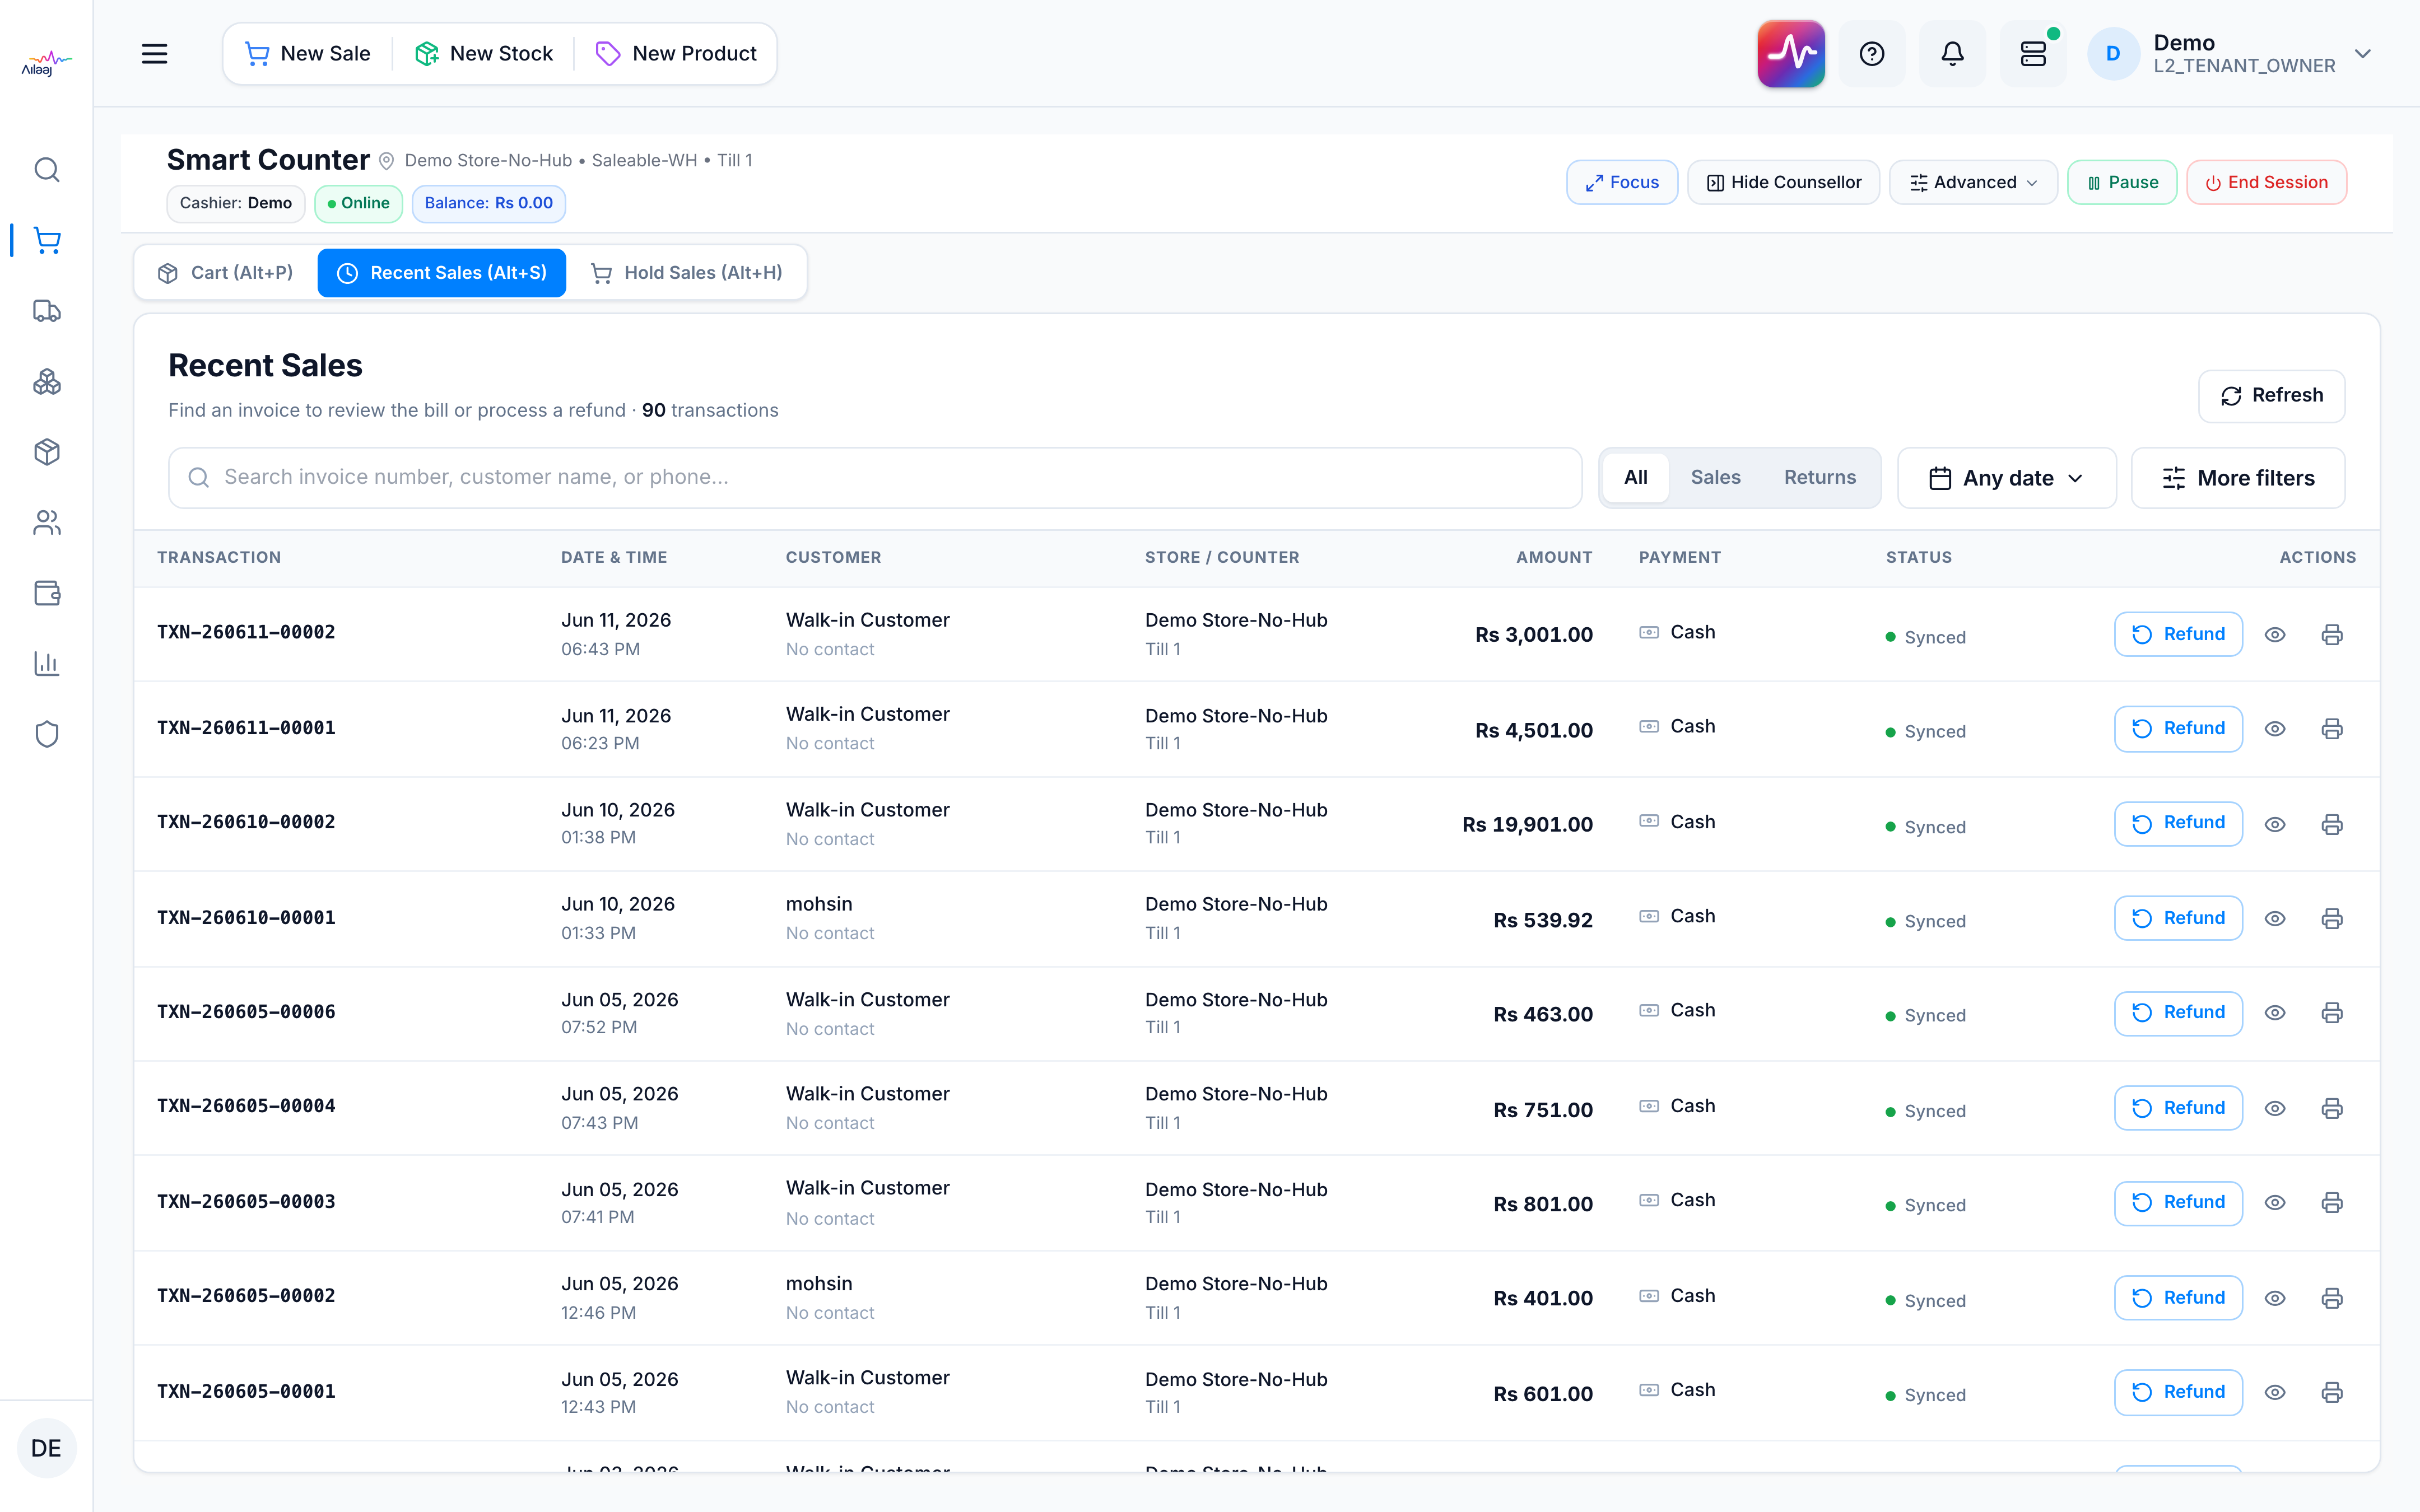Click amount Rs 19,901.00
This screenshot has height=1512, width=2420.
coord(1527,825)
